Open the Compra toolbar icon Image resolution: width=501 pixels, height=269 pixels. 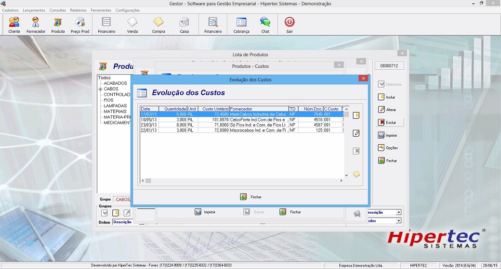tap(158, 25)
